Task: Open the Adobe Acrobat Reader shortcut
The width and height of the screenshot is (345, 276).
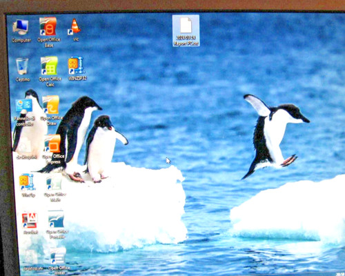Action: click(30, 223)
